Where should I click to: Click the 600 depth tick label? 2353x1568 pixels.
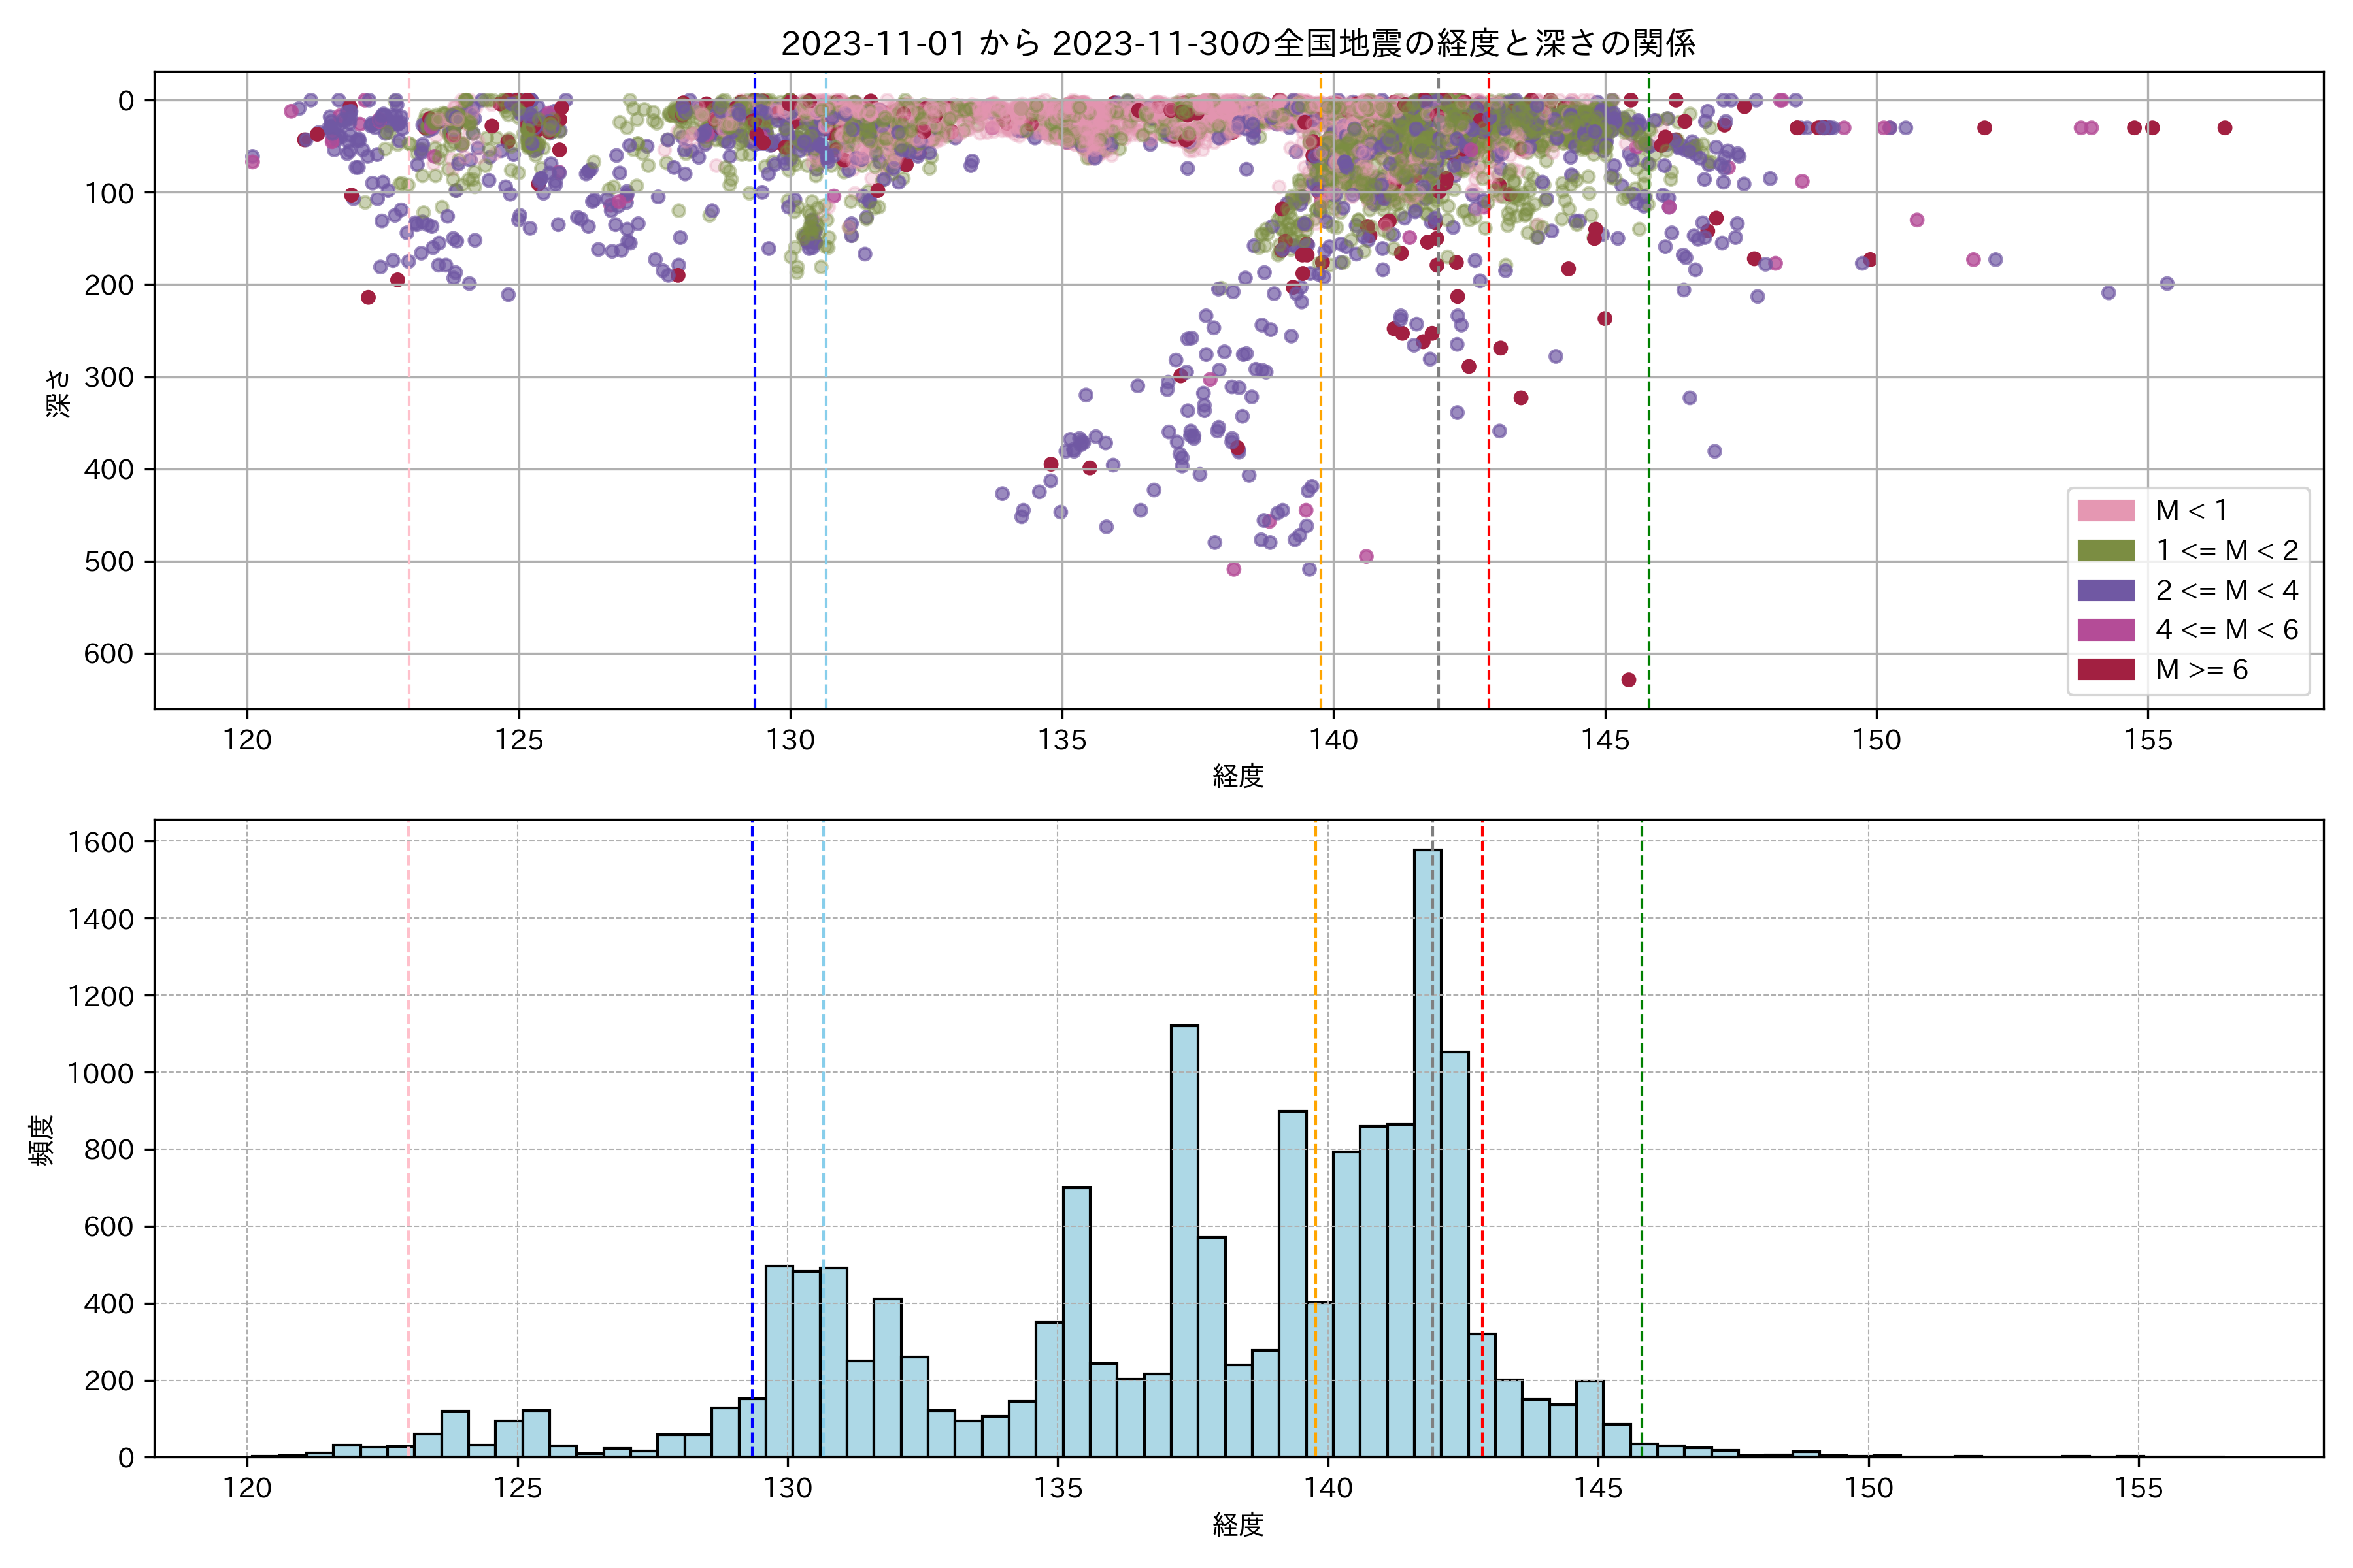(x=108, y=654)
